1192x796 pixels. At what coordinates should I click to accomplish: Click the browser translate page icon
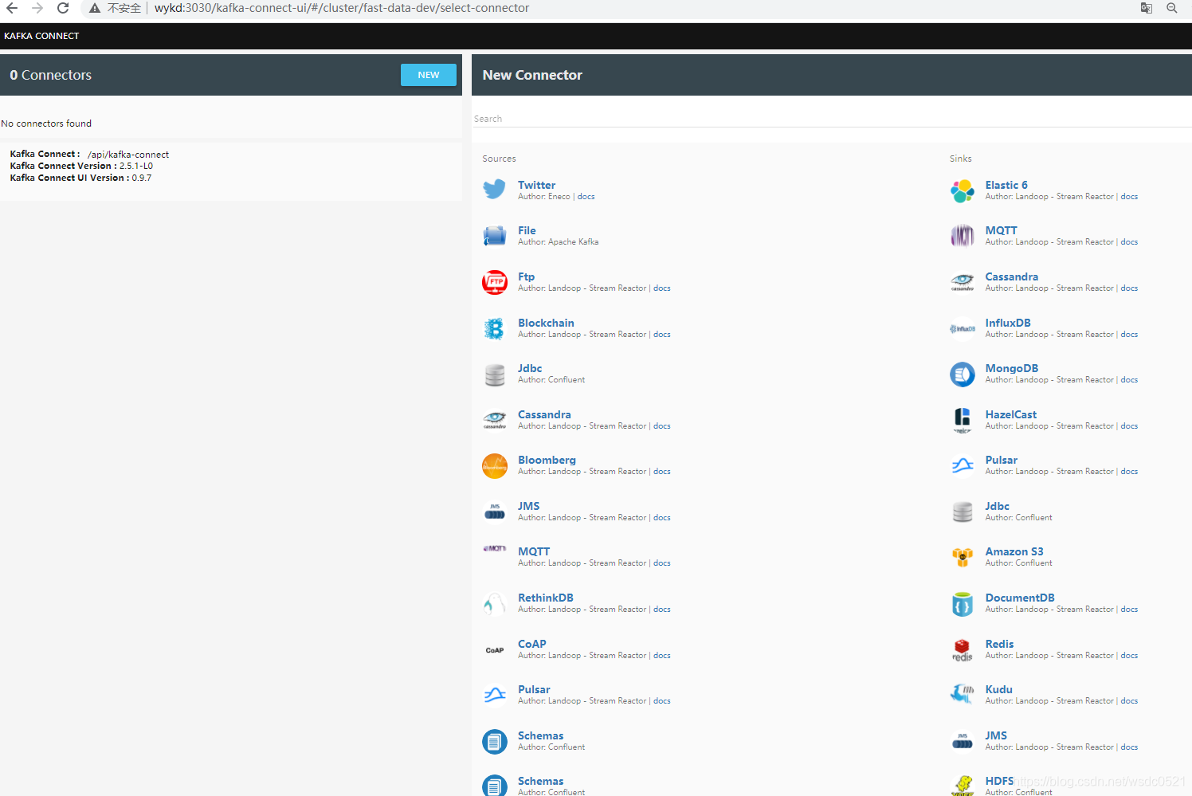1147,8
